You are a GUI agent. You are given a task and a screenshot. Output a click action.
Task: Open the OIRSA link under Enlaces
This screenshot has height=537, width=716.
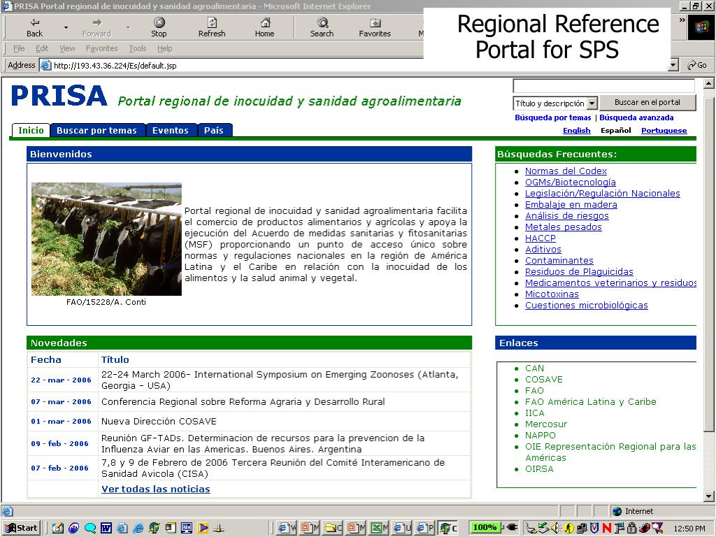pos(539,469)
